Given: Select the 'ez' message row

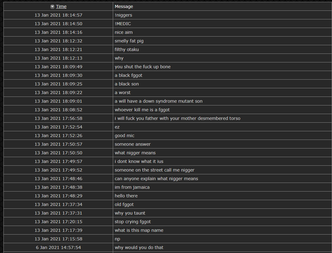Looking at the screenshot, I should pyautogui.click(x=168, y=127).
